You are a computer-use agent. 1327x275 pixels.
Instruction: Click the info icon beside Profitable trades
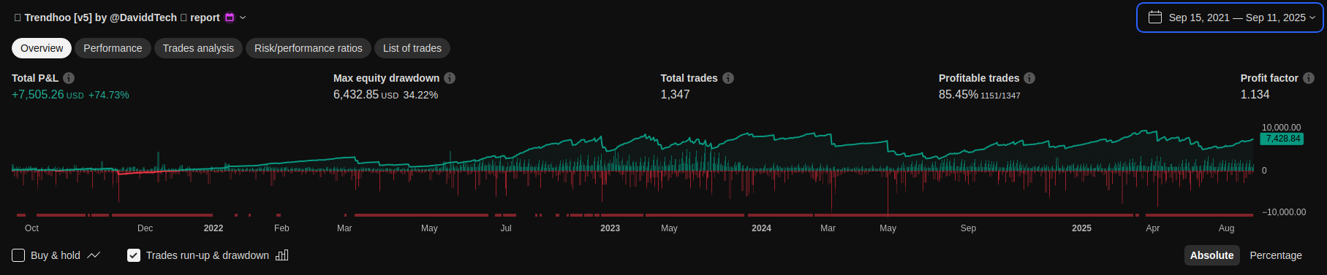pyautogui.click(x=1029, y=78)
